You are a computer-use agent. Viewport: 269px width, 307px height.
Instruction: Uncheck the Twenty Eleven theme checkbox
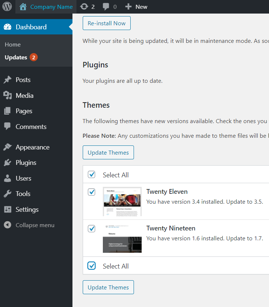(x=91, y=192)
